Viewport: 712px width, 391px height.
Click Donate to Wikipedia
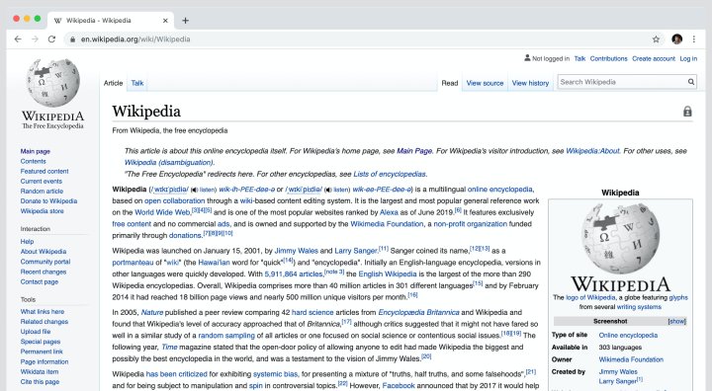[x=48, y=201]
